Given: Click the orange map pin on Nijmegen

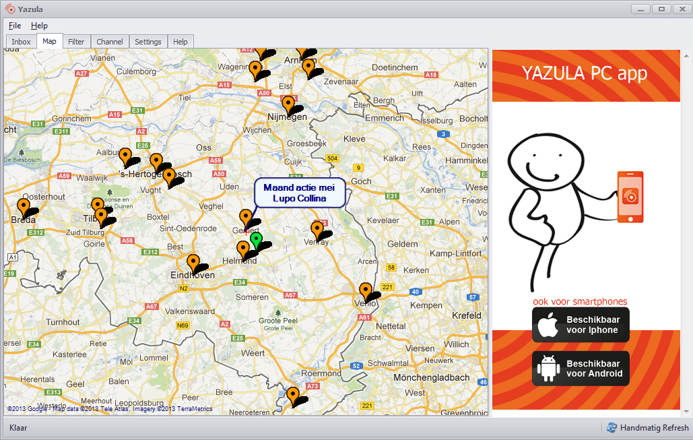Looking at the screenshot, I should coord(288,105).
